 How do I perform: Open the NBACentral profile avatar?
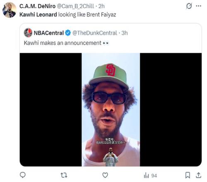[x=28, y=33]
